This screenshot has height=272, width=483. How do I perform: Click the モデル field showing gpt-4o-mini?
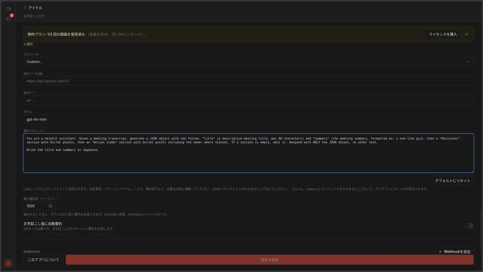(x=248, y=119)
